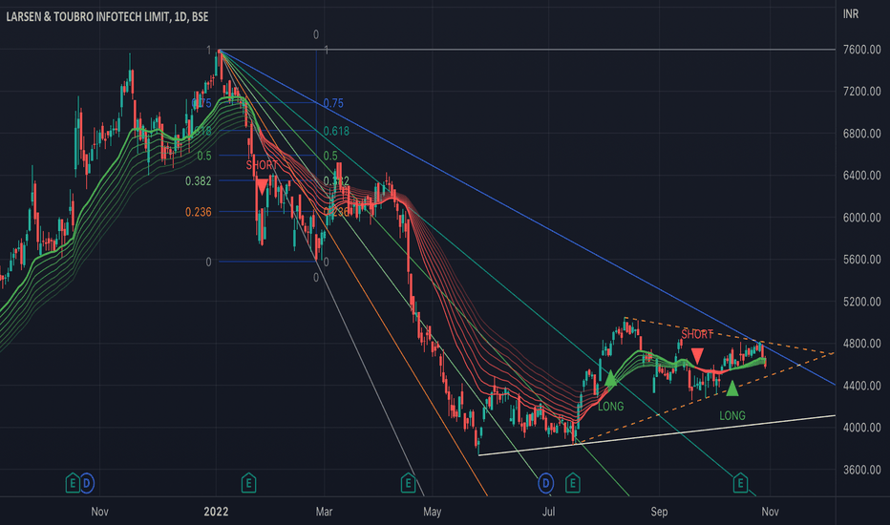Select the orange dashed upper triangle line
The width and height of the screenshot is (890, 525).
point(730,335)
